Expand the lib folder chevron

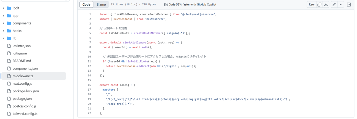tap(3, 38)
